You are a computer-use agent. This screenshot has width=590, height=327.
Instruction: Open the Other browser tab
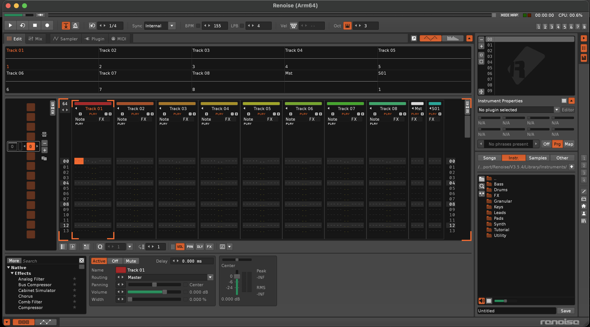click(562, 158)
